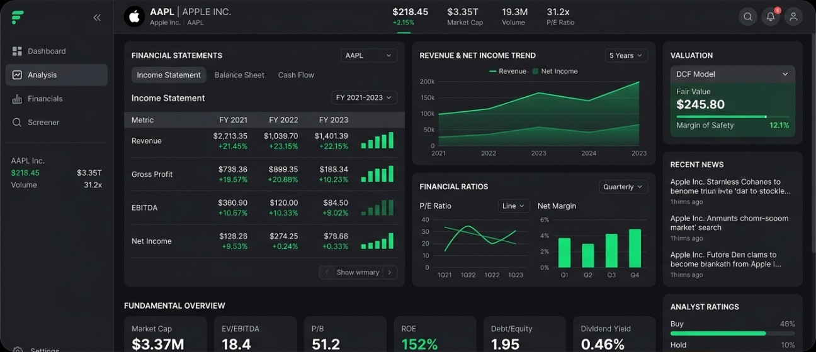Image resolution: width=816 pixels, height=352 pixels.
Task: Switch to the Cash Flow tab
Action: tap(296, 75)
